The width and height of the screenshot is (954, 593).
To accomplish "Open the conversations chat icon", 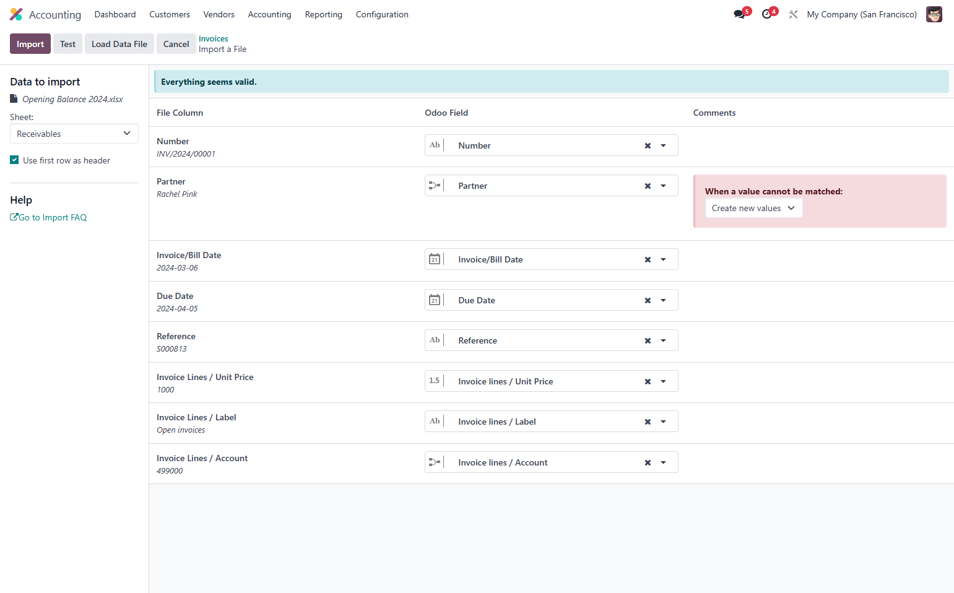I will click(x=740, y=14).
